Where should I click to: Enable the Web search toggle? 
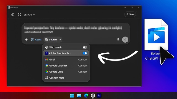pos(85,47)
